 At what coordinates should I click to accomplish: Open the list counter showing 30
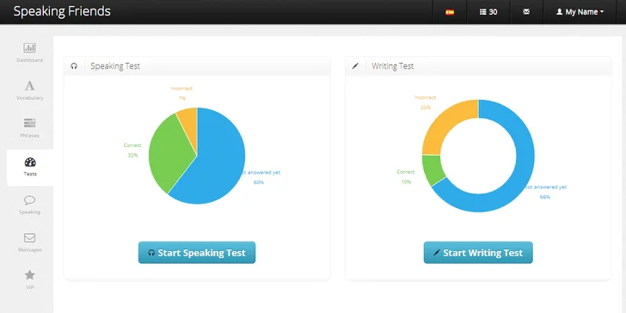(x=488, y=12)
